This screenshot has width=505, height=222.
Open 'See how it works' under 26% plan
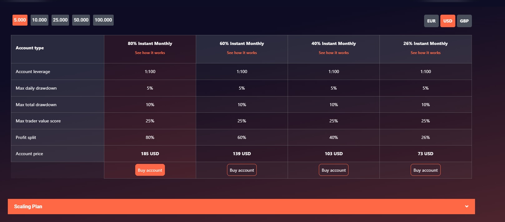pyautogui.click(x=425, y=53)
